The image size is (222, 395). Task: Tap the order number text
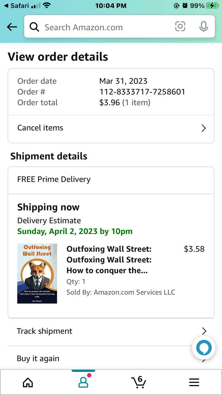click(x=142, y=92)
